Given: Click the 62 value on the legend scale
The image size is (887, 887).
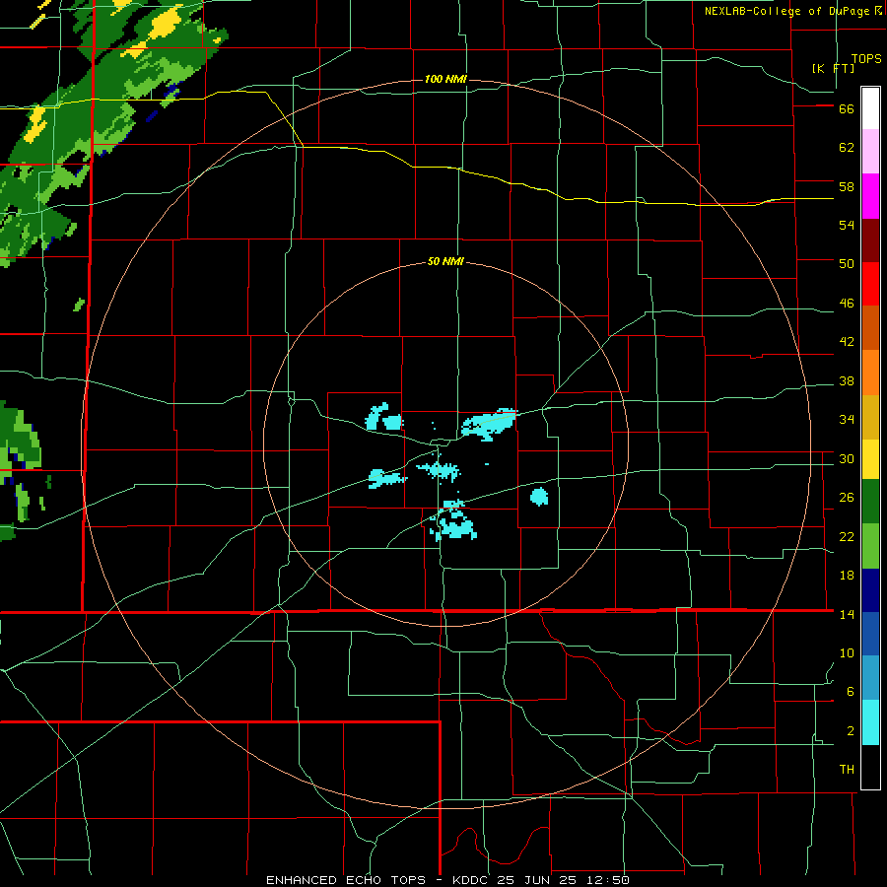Looking at the screenshot, I should (x=847, y=148).
